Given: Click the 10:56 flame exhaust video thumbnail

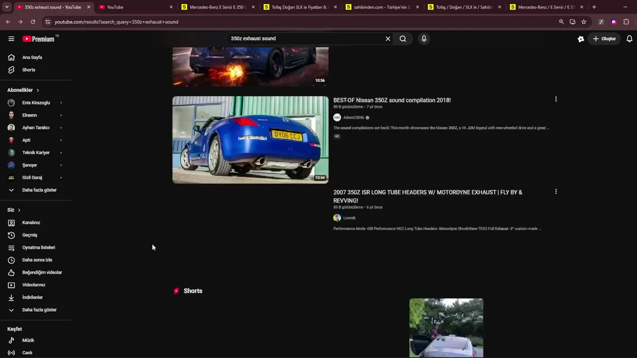Looking at the screenshot, I should tap(250, 67).
